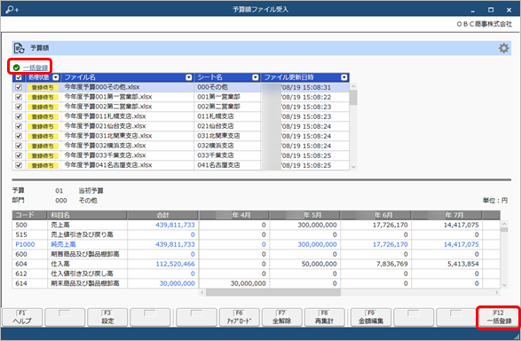
Task: Click the F7 全解除 button
Action: [x=281, y=317]
